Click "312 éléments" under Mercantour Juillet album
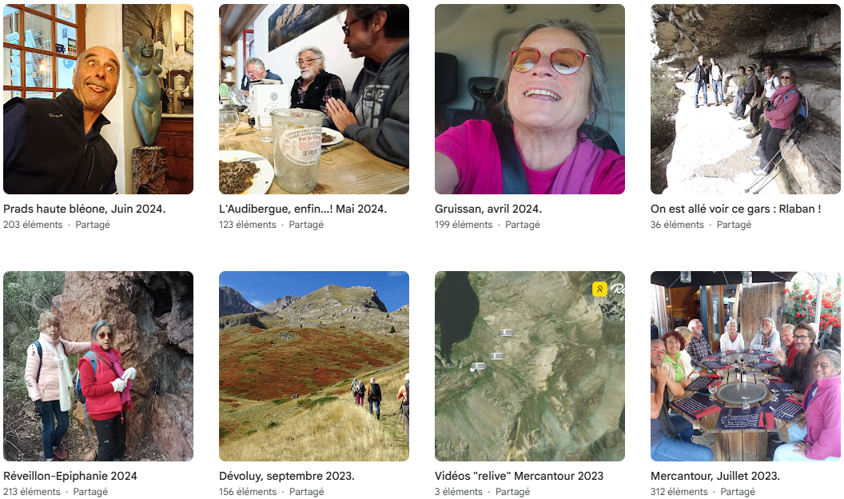The height and width of the screenshot is (499, 844). pos(679,492)
